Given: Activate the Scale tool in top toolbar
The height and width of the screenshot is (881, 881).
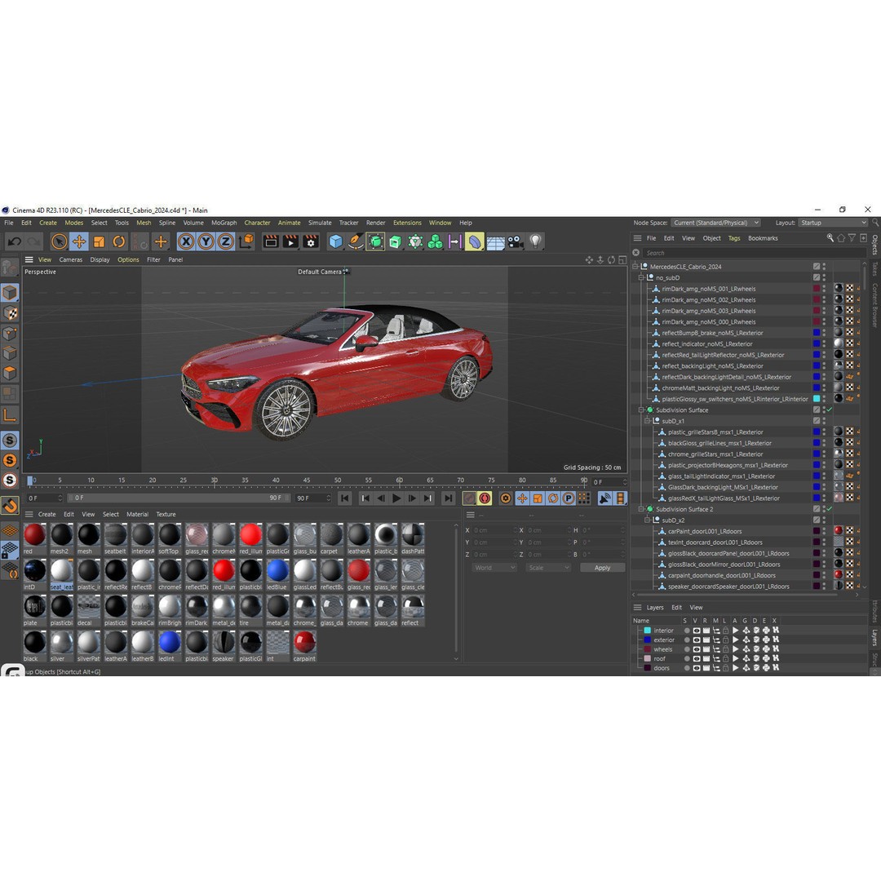Looking at the screenshot, I should (100, 241).
